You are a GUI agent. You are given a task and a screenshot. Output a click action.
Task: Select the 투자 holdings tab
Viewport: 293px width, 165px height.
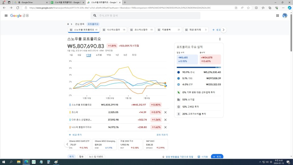(x=72, y=157)
